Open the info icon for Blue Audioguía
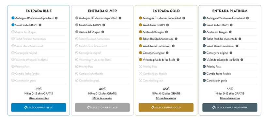Image resolution: width=265 pixels, height=119 pixels. point(56,18)
